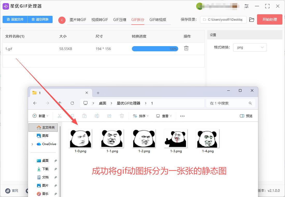Delete 1.gif with the trash icon

coord(186,48)
